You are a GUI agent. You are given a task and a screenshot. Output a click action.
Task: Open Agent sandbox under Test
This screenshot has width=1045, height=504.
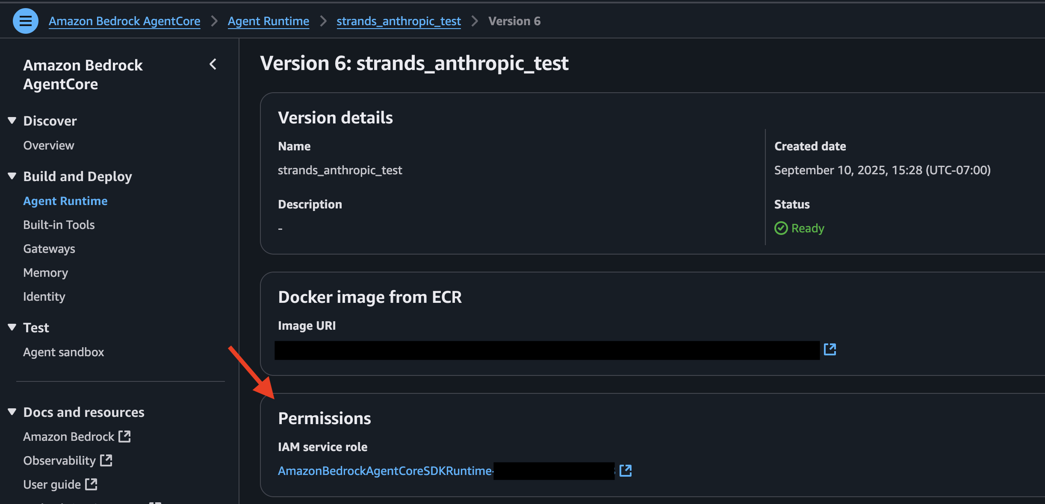[64, 352]
